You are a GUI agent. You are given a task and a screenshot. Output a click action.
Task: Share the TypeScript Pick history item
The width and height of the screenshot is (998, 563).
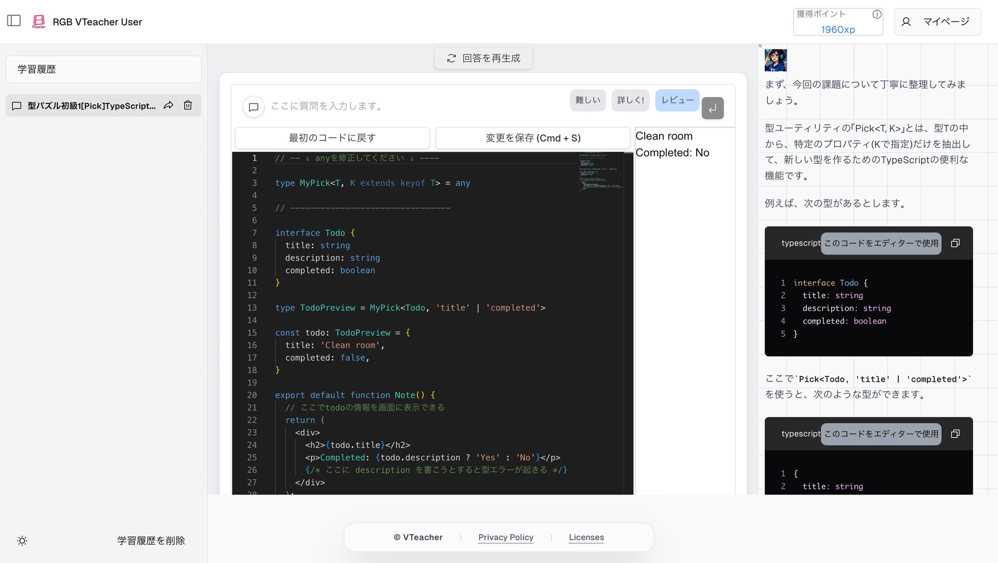tap(168, 105)
